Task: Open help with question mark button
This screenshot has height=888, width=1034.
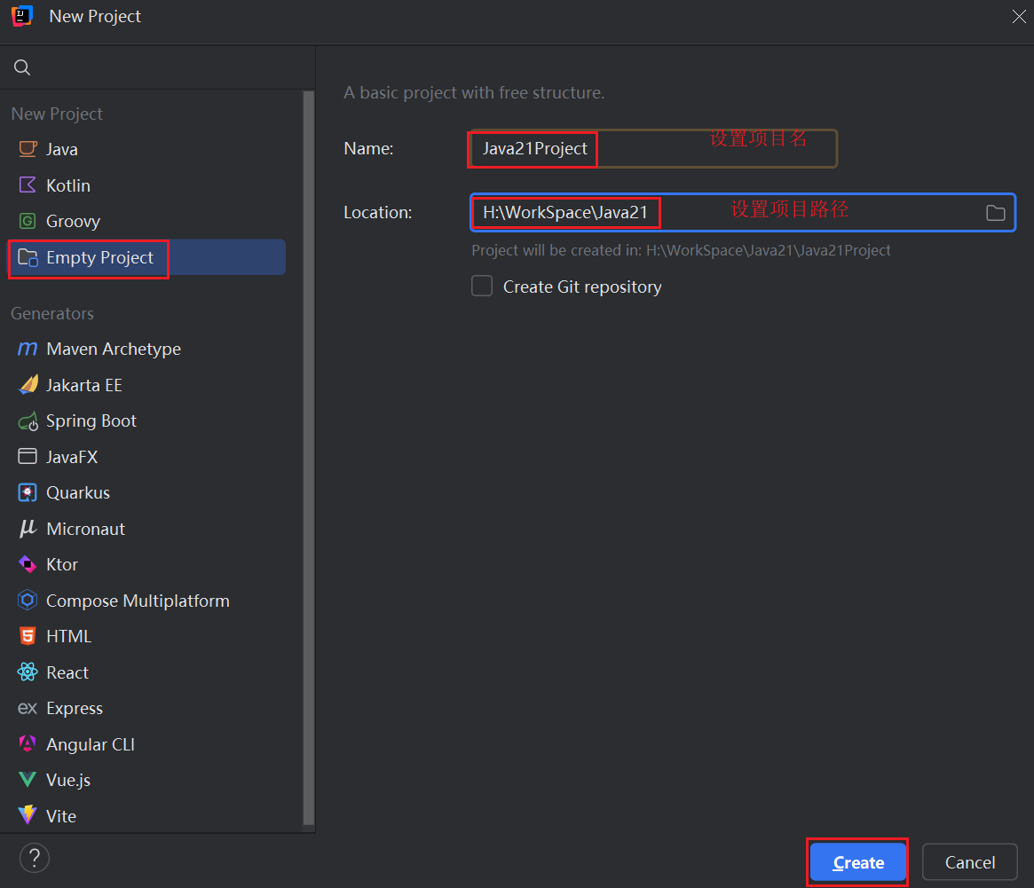Action: (x=35, y=858)
